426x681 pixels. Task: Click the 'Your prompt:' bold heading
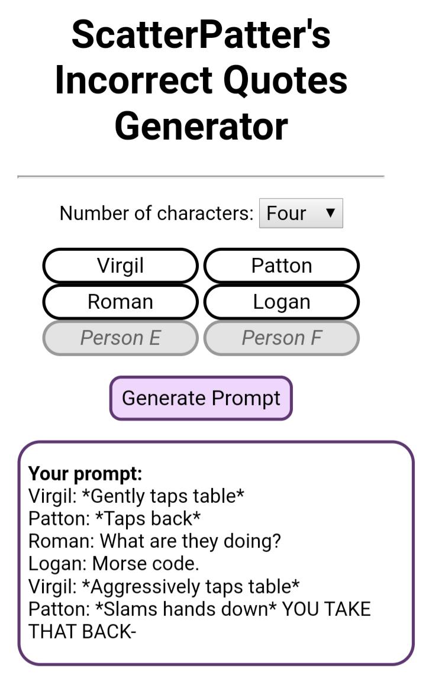pyautogui.click(x=85, y=473)
